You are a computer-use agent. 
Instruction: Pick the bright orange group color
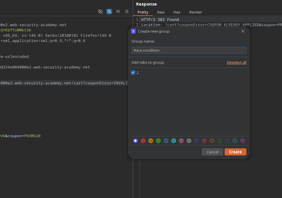[x=151, y=141]
